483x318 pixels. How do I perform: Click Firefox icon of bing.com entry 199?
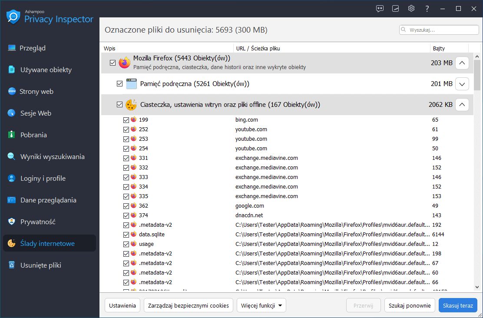133,119
